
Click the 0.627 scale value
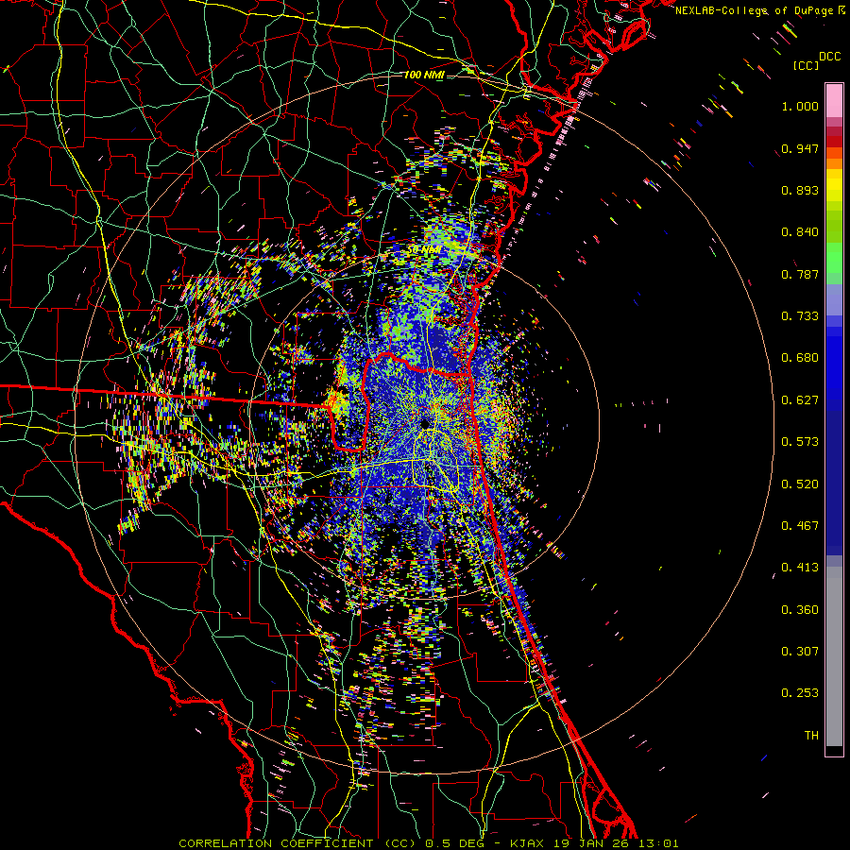800,400
